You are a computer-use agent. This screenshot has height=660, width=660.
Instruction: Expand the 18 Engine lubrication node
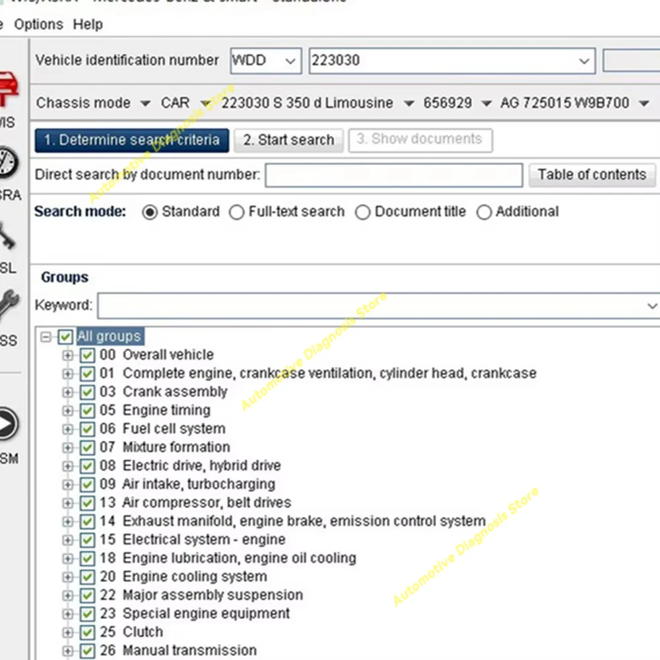point(67,558)
